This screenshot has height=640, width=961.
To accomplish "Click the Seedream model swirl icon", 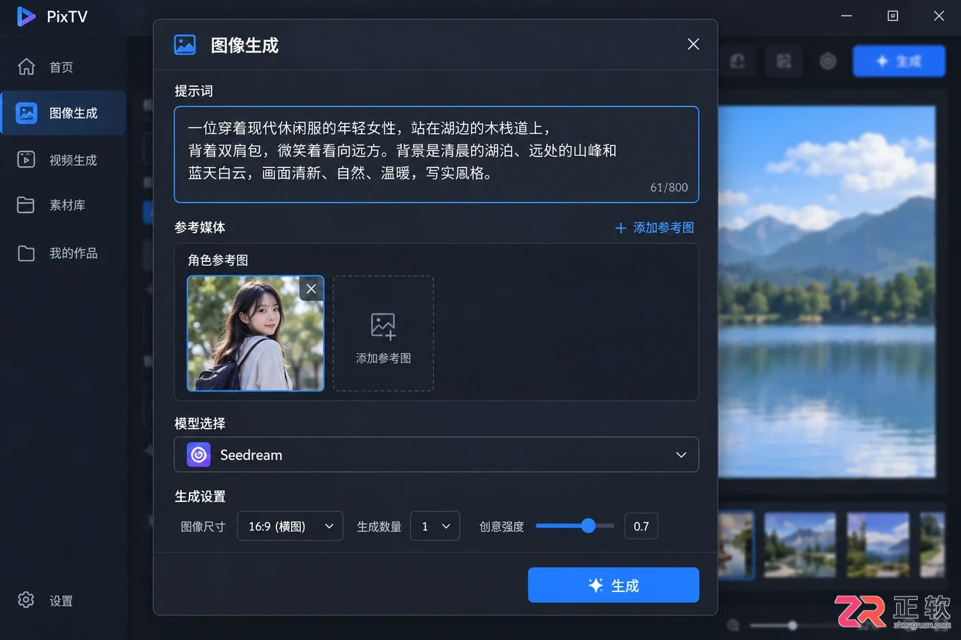I will coord(198,455).
